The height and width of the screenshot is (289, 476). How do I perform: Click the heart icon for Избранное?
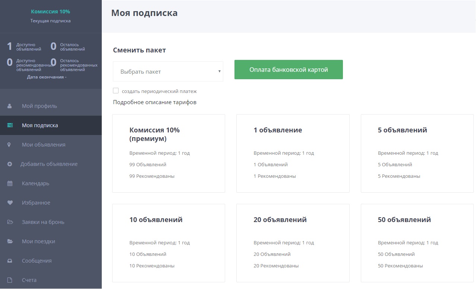(10, 203)
